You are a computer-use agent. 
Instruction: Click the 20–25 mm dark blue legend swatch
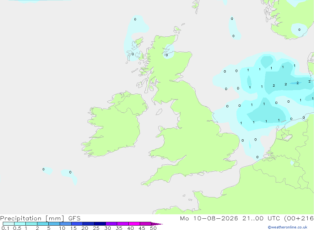point(89,224)
